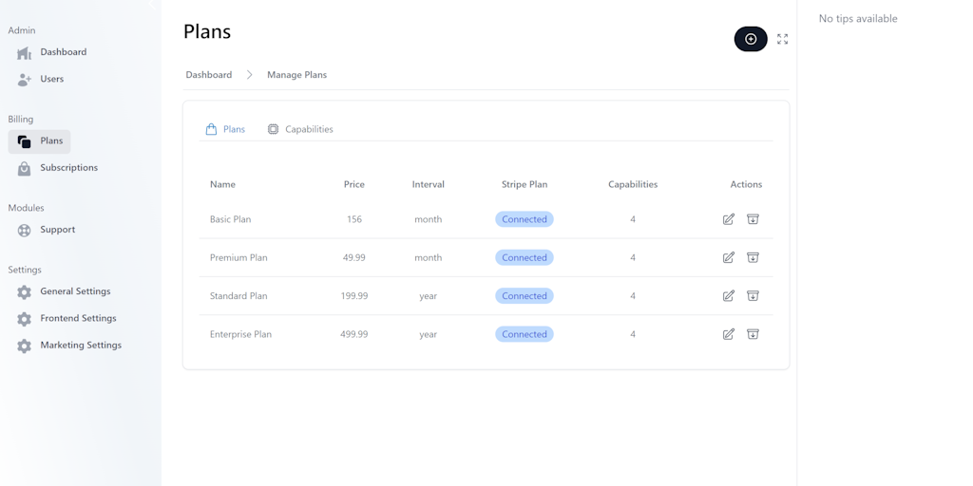
Task: Click the add new plan plus button
Action: (750, 39)
